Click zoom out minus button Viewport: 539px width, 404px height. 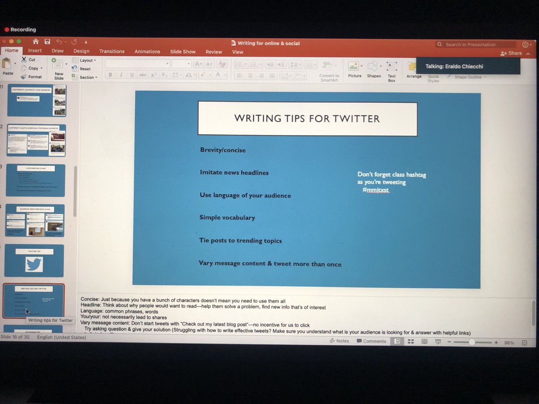point(450,342)
